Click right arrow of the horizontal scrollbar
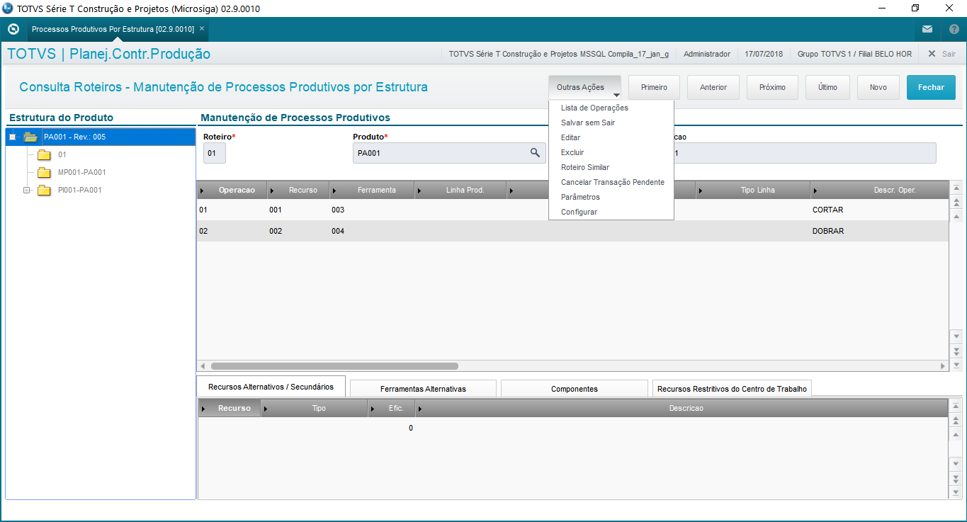This screenshot has width=967, height=522. 943,366
